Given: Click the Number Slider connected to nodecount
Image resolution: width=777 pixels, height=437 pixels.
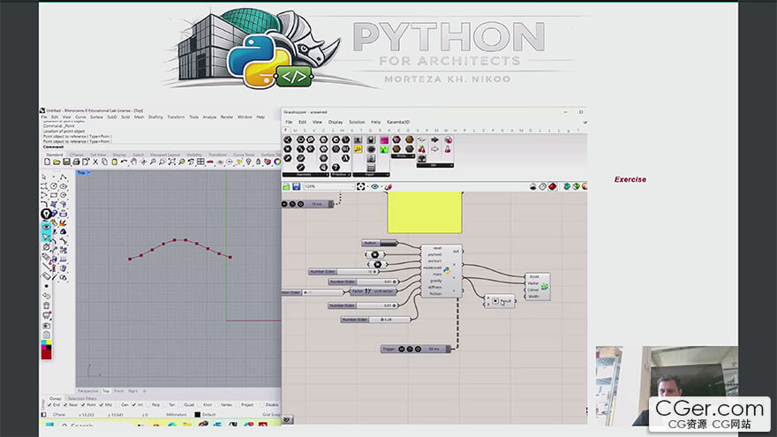Looking at the screenshot, I should (343, 272).
